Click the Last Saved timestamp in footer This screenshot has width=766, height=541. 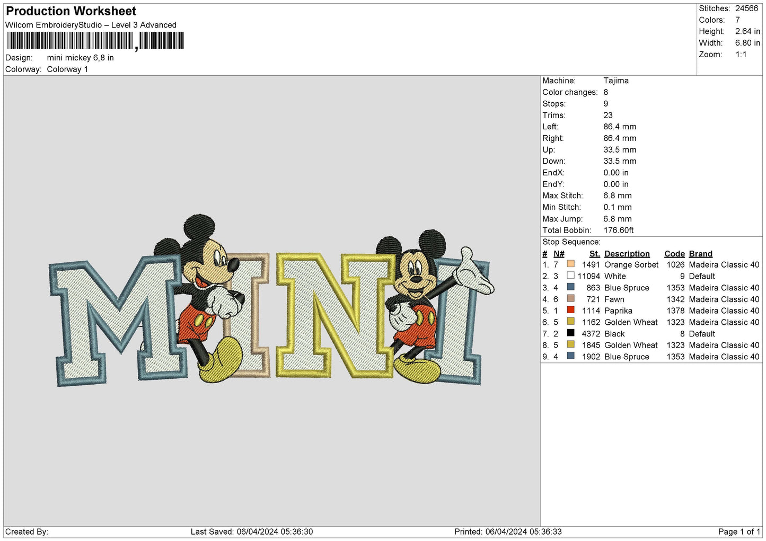pyautogui.click(x=252, y=531)
